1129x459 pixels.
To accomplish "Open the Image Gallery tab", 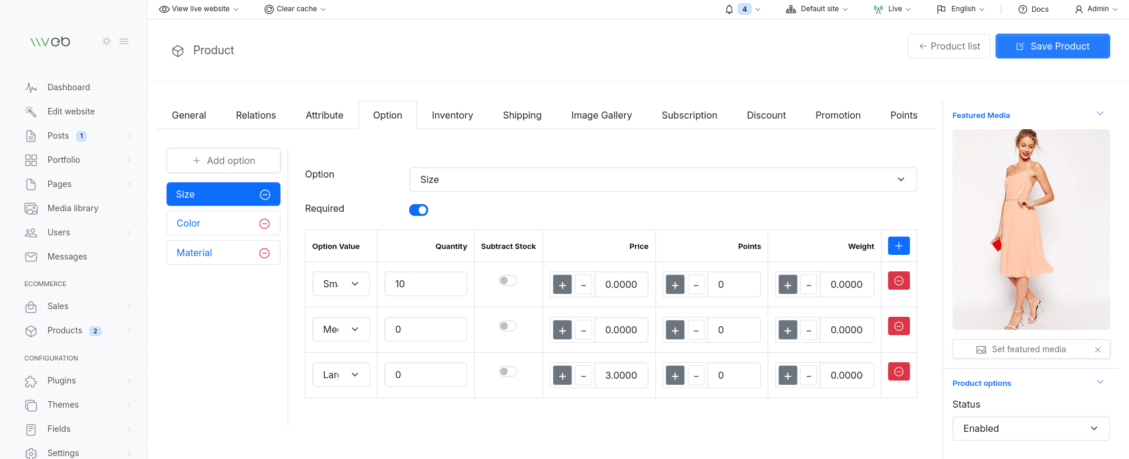I will (601, 116).
